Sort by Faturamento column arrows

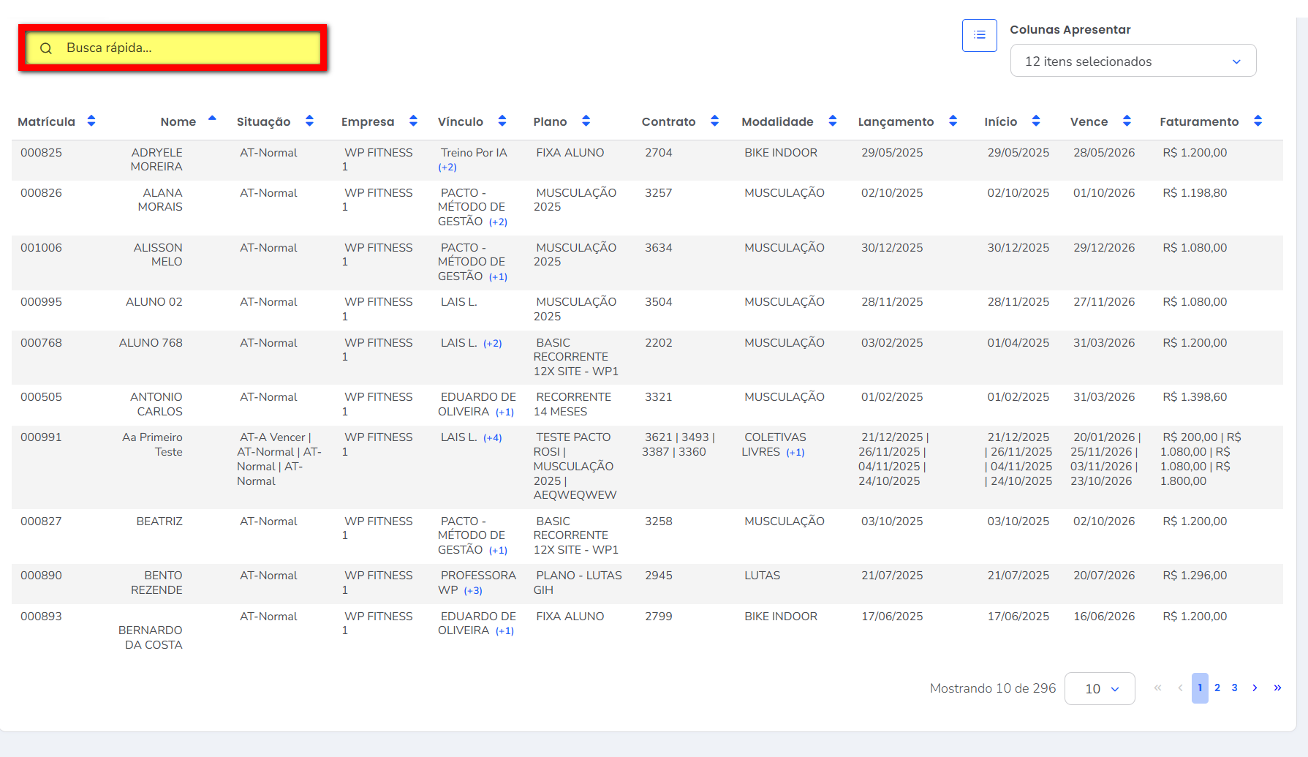(1258, 121)
